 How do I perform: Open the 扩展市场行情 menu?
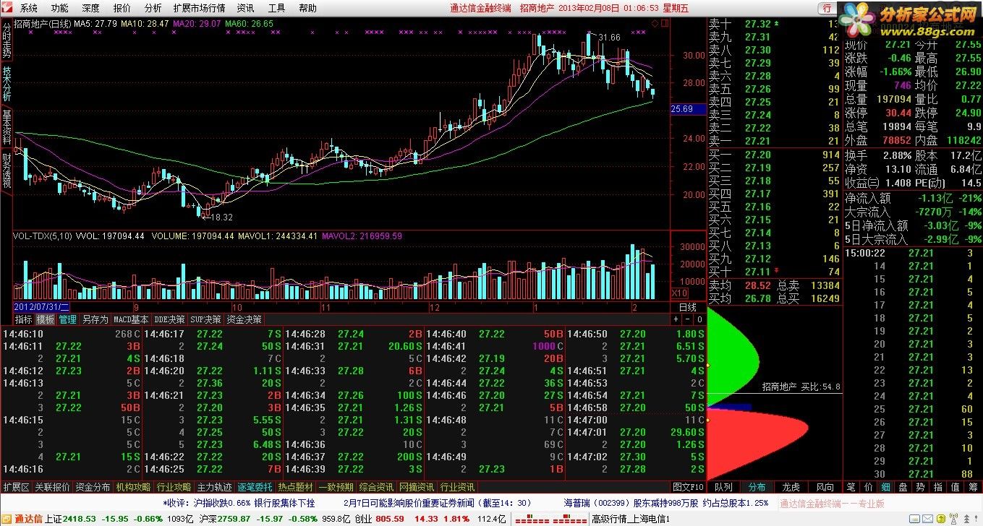coord(199,8)
